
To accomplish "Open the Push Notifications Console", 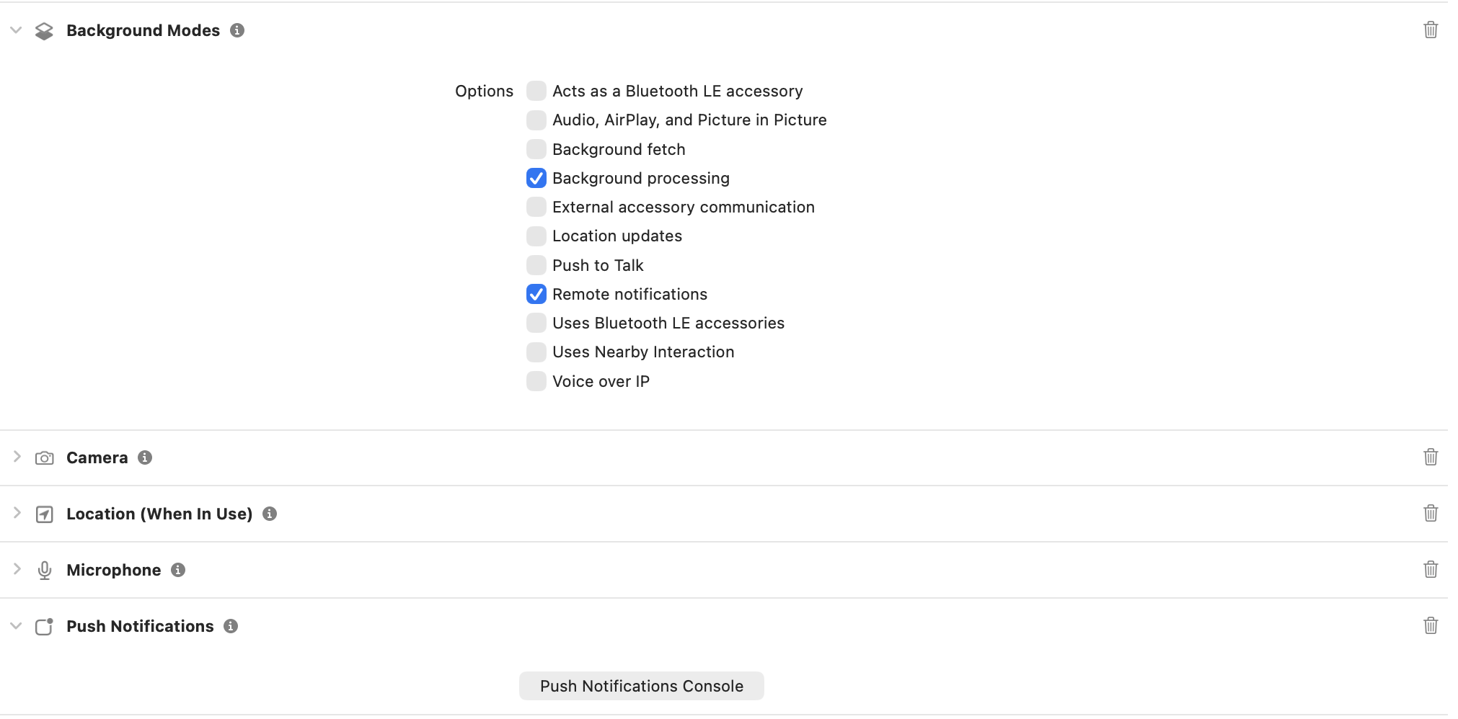I will [641, 685].
